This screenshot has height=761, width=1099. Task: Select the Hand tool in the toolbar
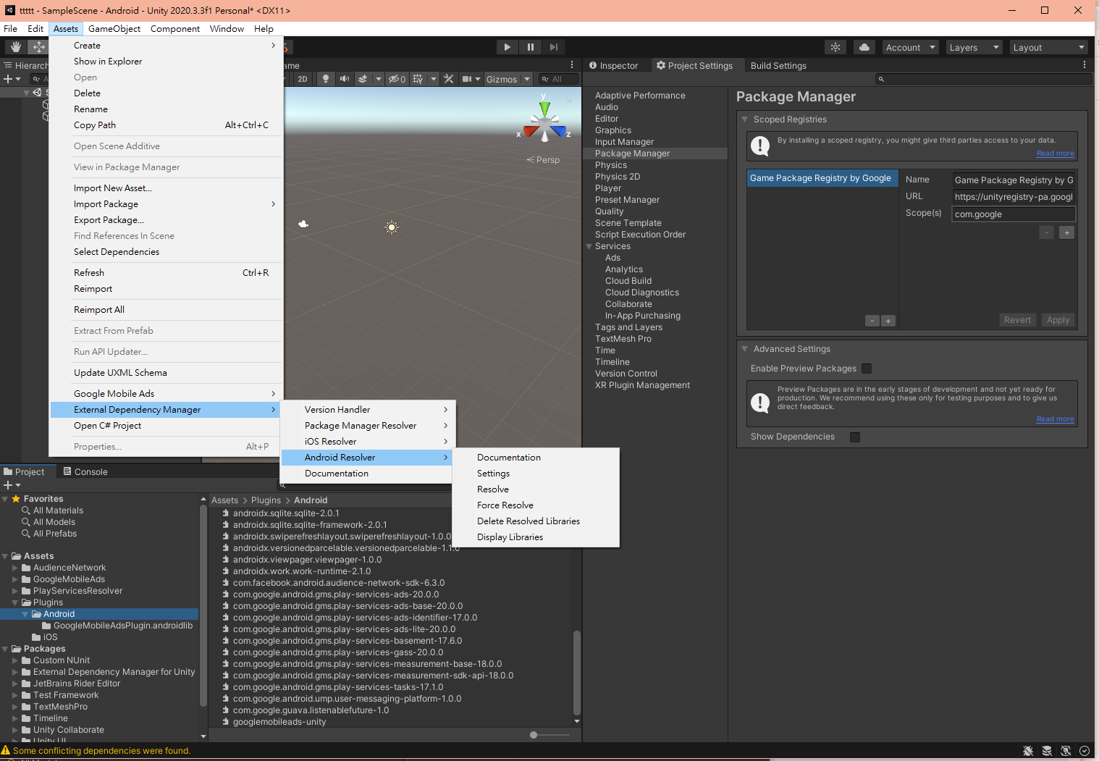coord(16,47)
